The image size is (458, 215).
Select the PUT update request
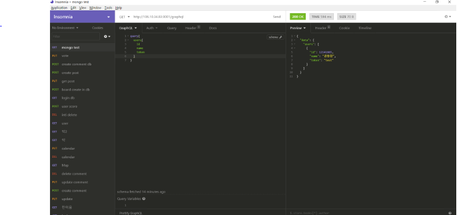click(82, 199)
